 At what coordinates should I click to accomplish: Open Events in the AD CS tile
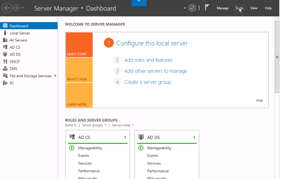pos(84,156)
